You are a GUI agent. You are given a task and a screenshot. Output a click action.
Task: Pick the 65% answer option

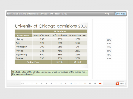[x=109, y=47]
